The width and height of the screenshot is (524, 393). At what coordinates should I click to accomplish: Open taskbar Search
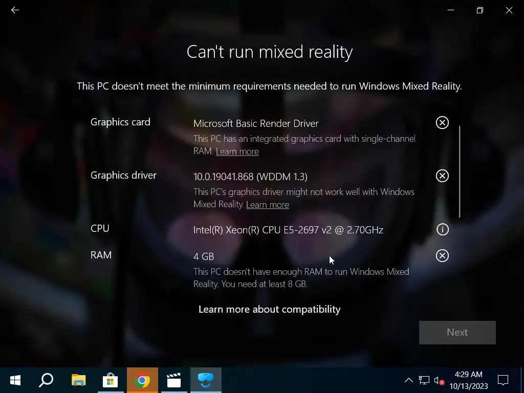(46, 380)
